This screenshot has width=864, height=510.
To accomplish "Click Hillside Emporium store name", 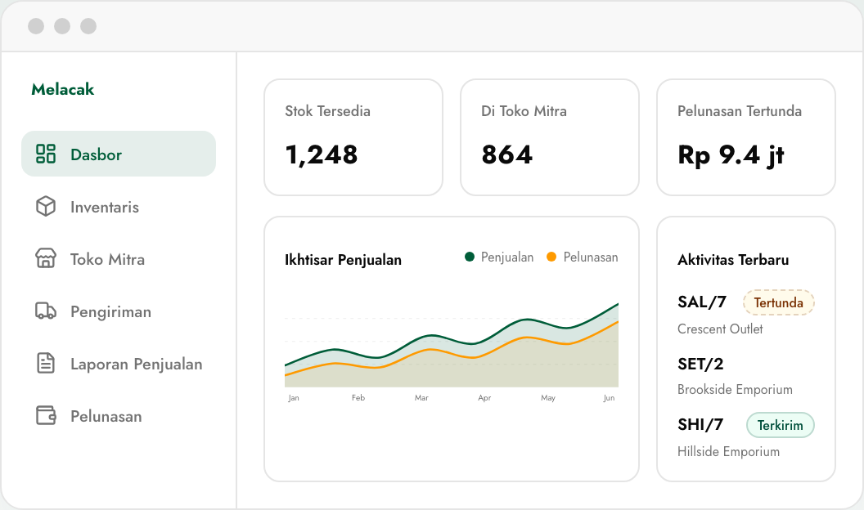I will tap(728, 451).
